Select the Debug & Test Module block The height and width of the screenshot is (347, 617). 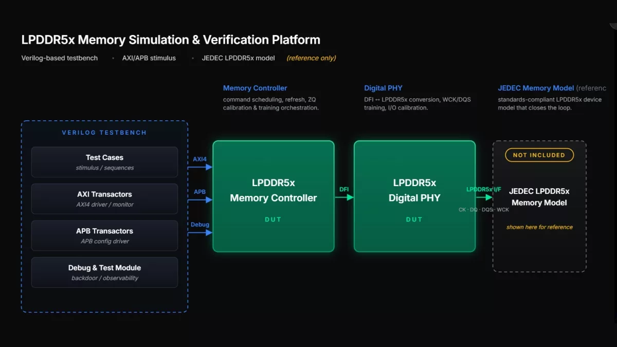click(104, 272)
